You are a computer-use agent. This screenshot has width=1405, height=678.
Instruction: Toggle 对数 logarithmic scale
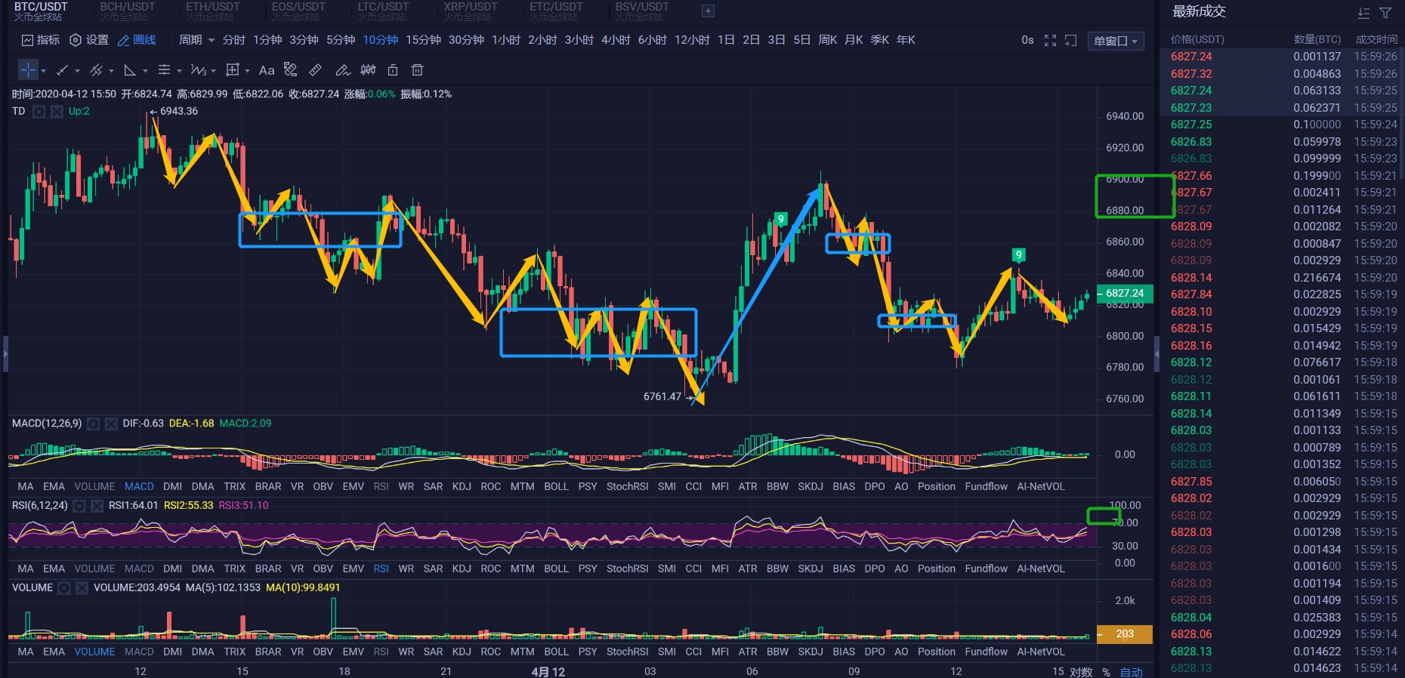click(1081, 672)
